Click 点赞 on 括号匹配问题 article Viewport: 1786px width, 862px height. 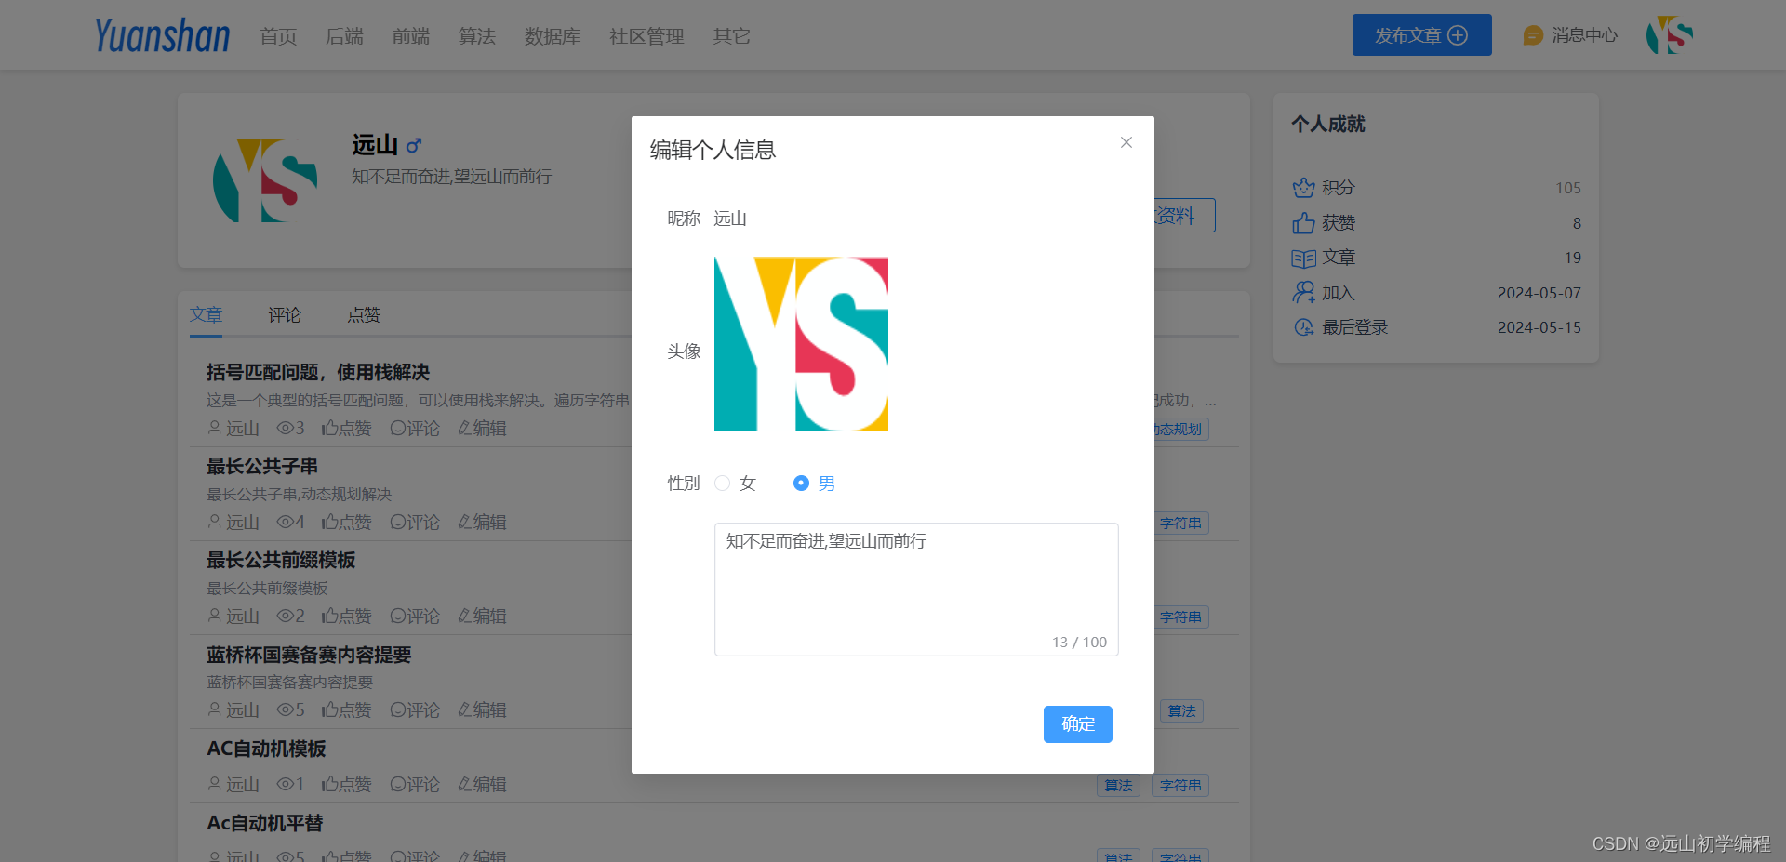coord(347,428)
